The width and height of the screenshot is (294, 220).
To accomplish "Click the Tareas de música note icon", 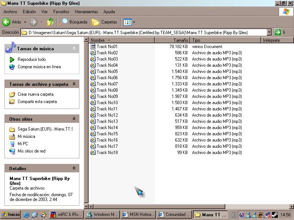I will tap(10, 47).
